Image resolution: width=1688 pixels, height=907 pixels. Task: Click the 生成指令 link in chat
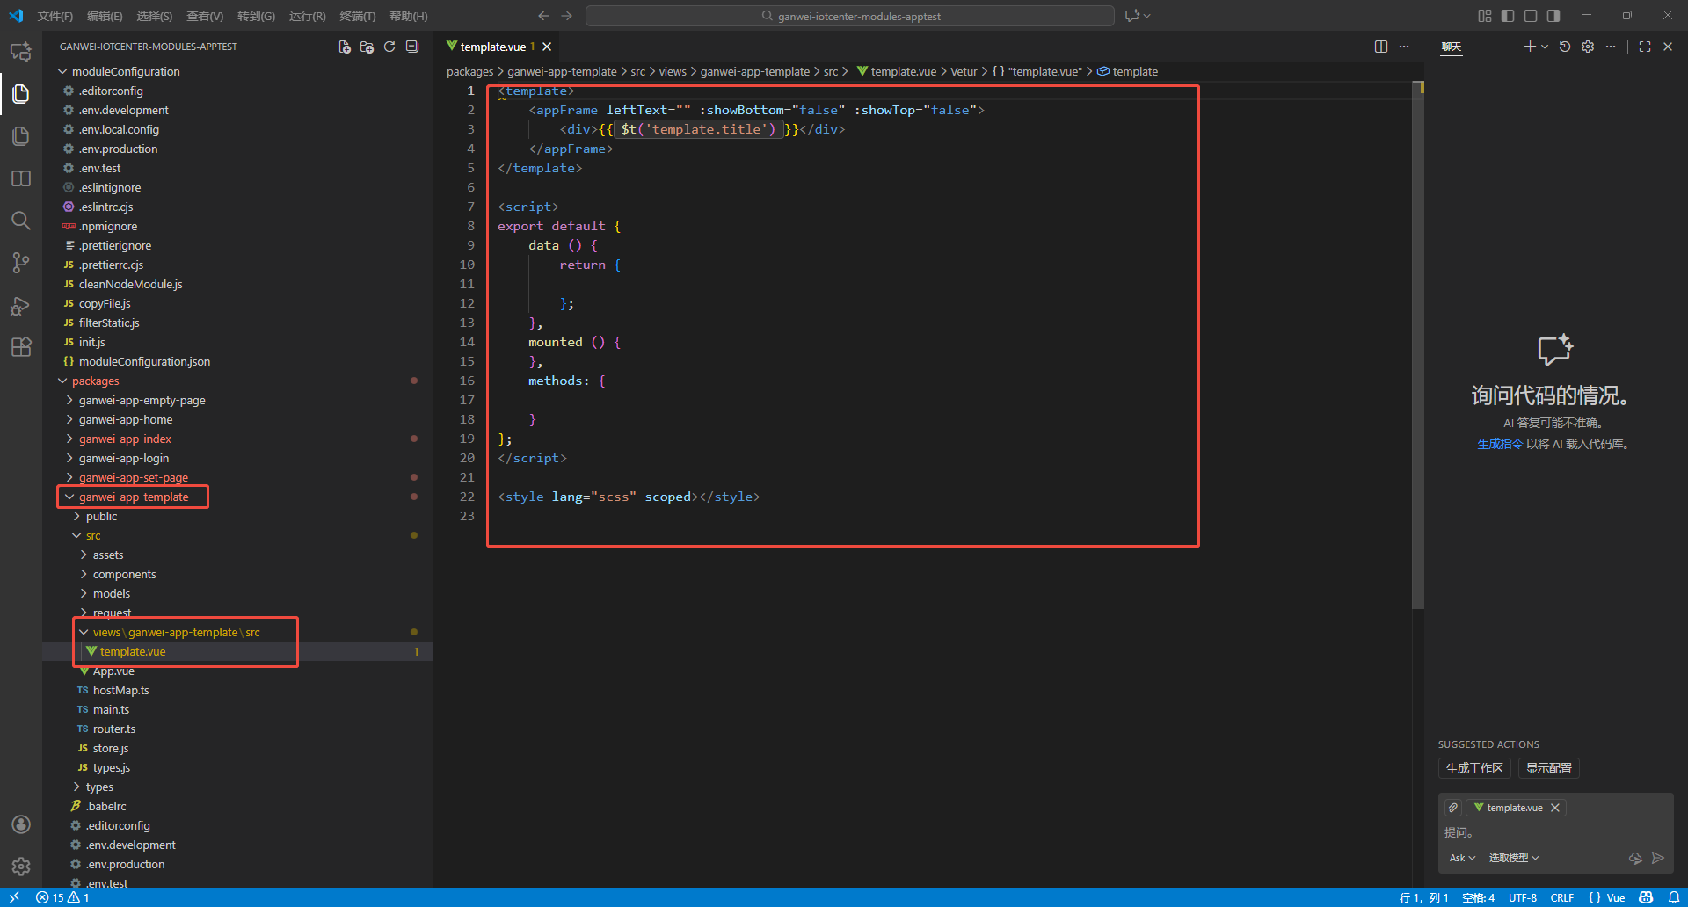pos(1499,444)
